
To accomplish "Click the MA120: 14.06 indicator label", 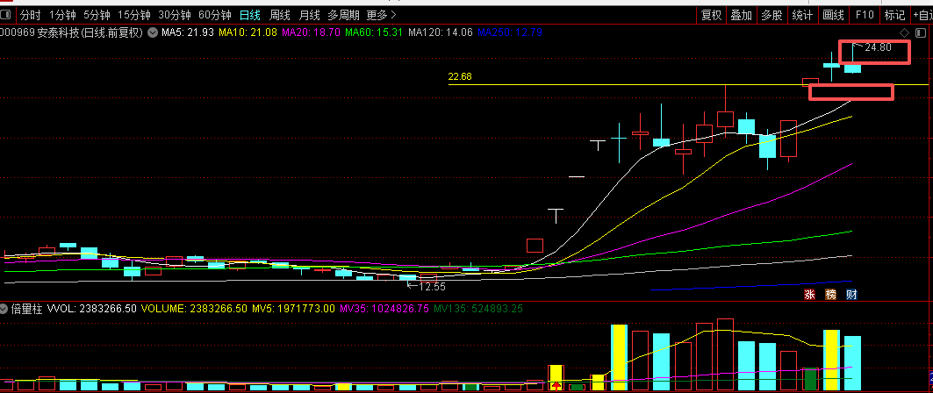I will pyautogui.click(x=440, y=32).
